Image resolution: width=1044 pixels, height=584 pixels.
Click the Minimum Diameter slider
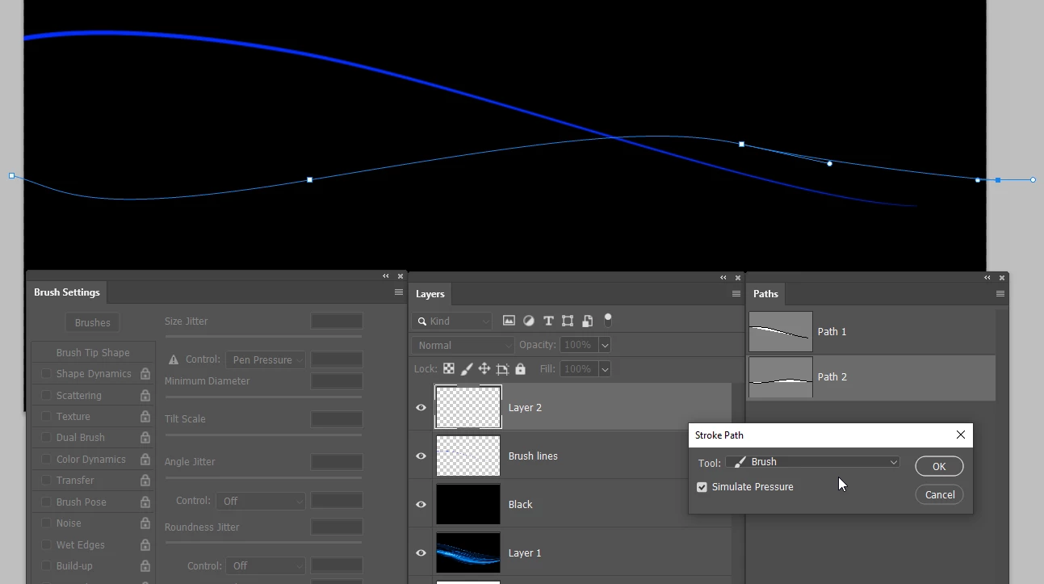(x=263, y=397)
